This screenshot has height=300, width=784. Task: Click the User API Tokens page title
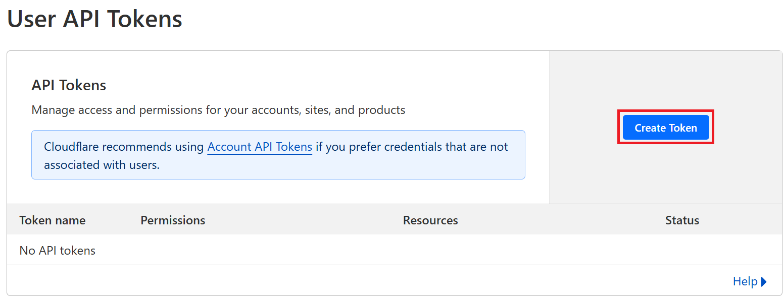click(94, 19)
